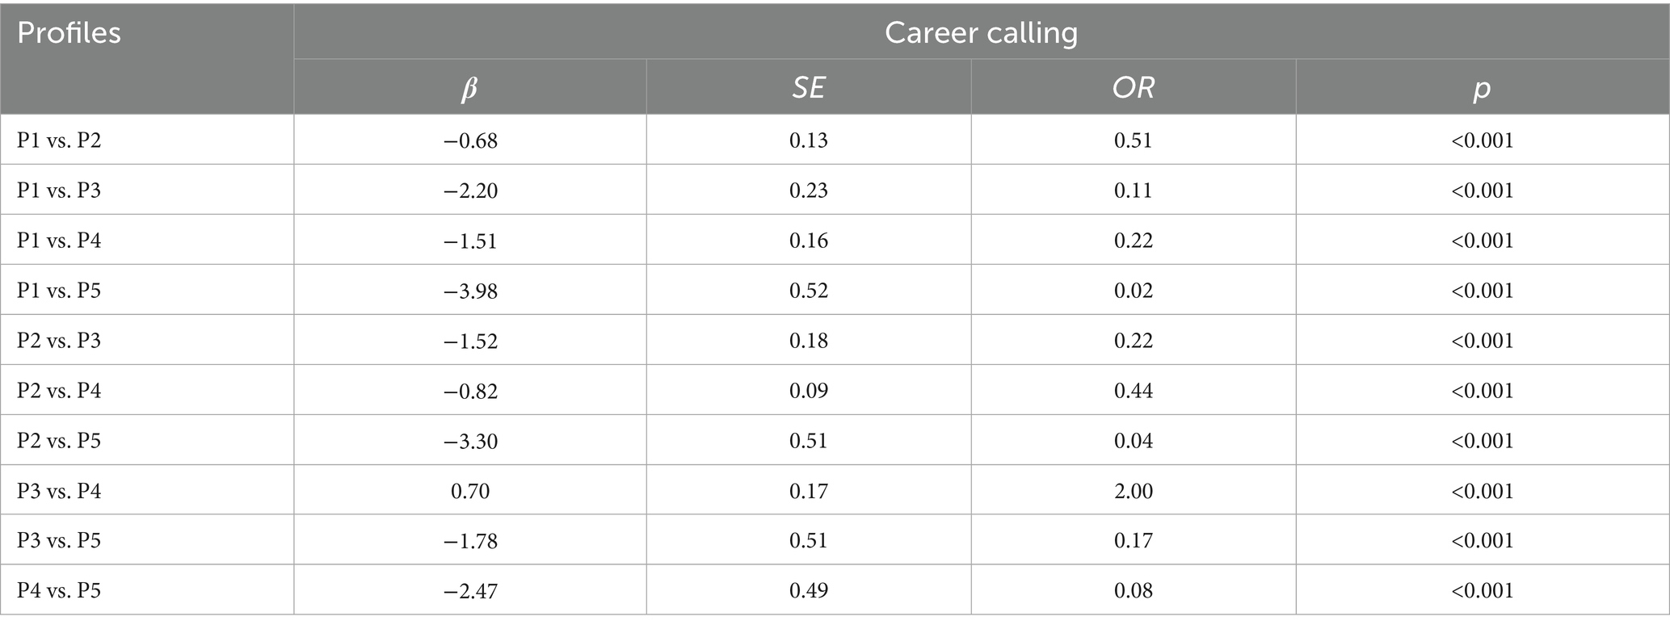The height and width of the screenshot is (629, 1670).
Task: Click the p column header
Action: [x=1482, y=88]
